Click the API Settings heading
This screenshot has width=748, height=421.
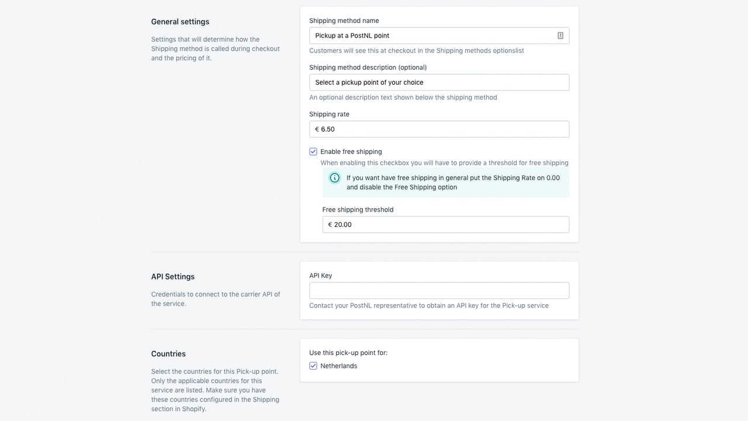point(173,277)
